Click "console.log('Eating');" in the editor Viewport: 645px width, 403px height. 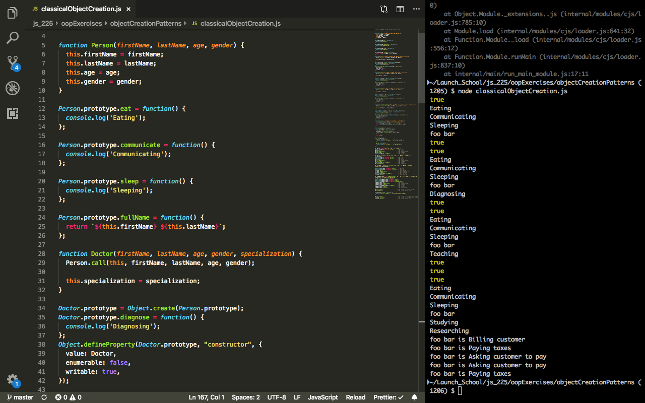coord(105,118)
